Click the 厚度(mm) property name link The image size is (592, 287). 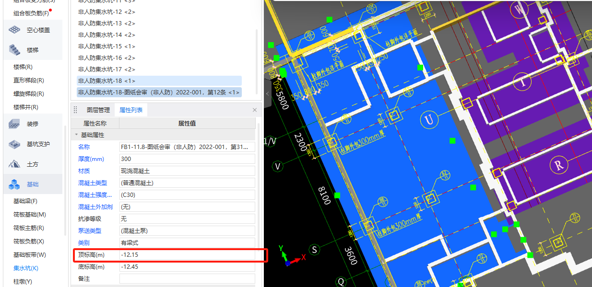click(x=91, y=159)
